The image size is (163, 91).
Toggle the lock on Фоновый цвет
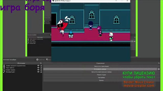[x=41, y=72]
